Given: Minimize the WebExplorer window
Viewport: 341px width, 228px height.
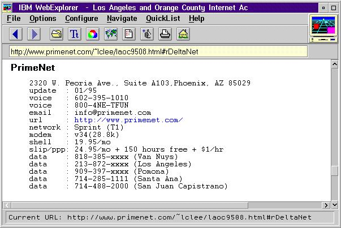Looking at the screenshot, I should (x=323, y=8).
